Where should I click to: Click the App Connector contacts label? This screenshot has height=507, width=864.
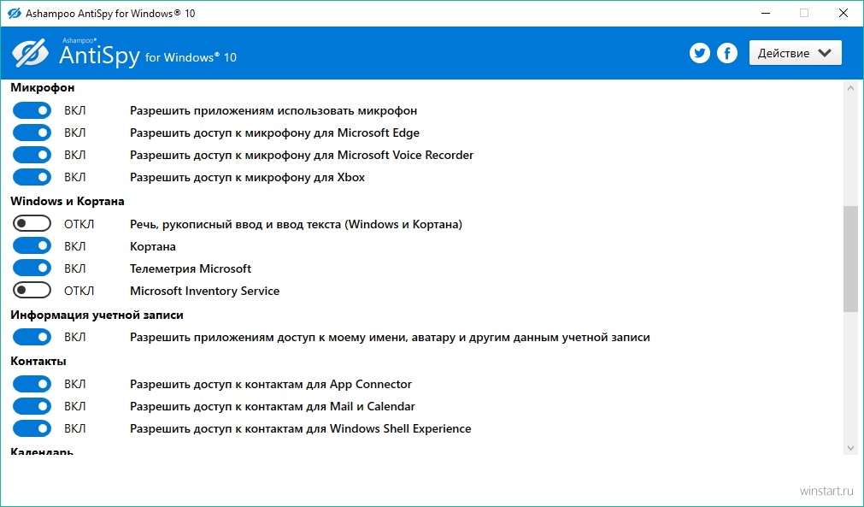coord(271,384)
